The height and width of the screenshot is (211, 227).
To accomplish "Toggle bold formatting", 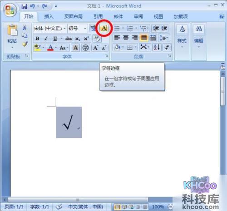I will pyautogui.click(x=37, y=39).
